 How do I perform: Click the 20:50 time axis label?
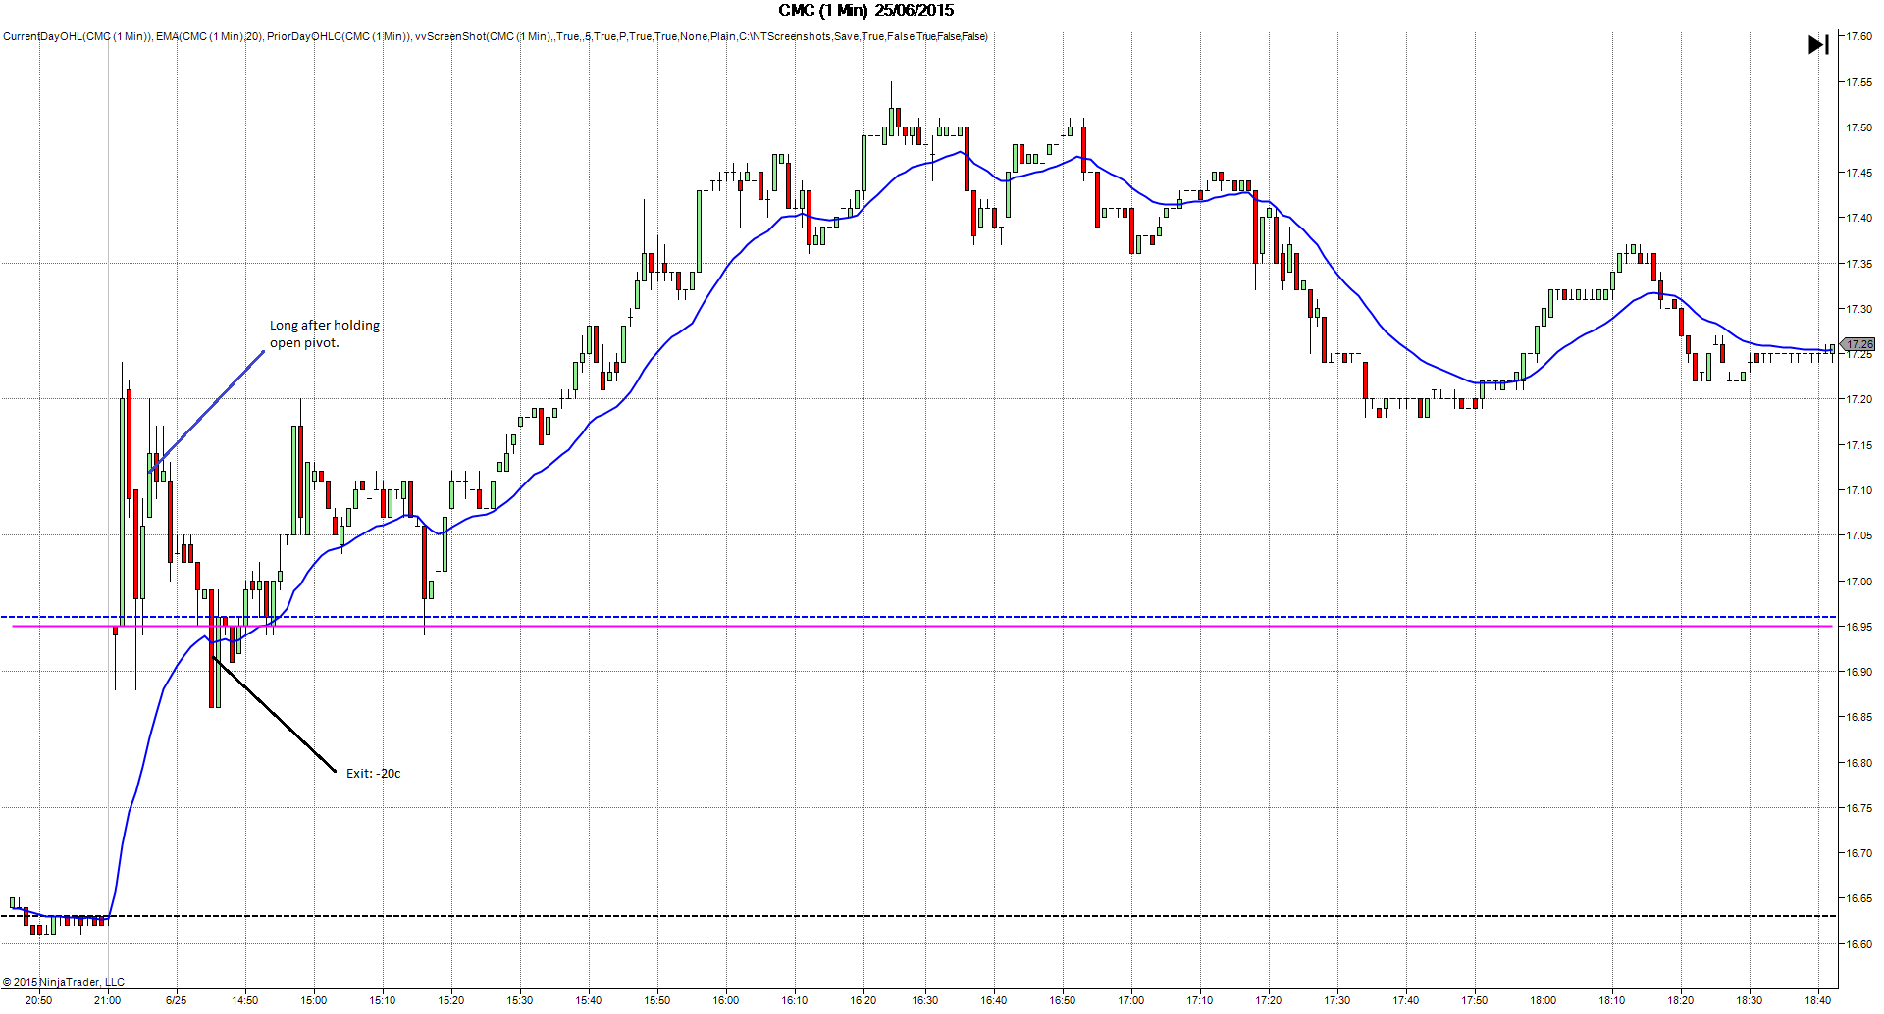(39, 1000)
